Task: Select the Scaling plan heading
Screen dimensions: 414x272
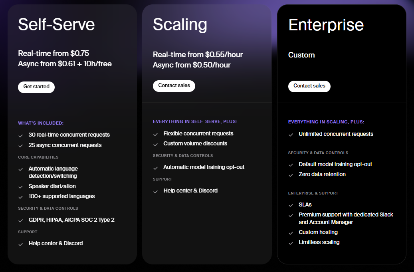Action: pyautogui.click(x=180, y=25)
